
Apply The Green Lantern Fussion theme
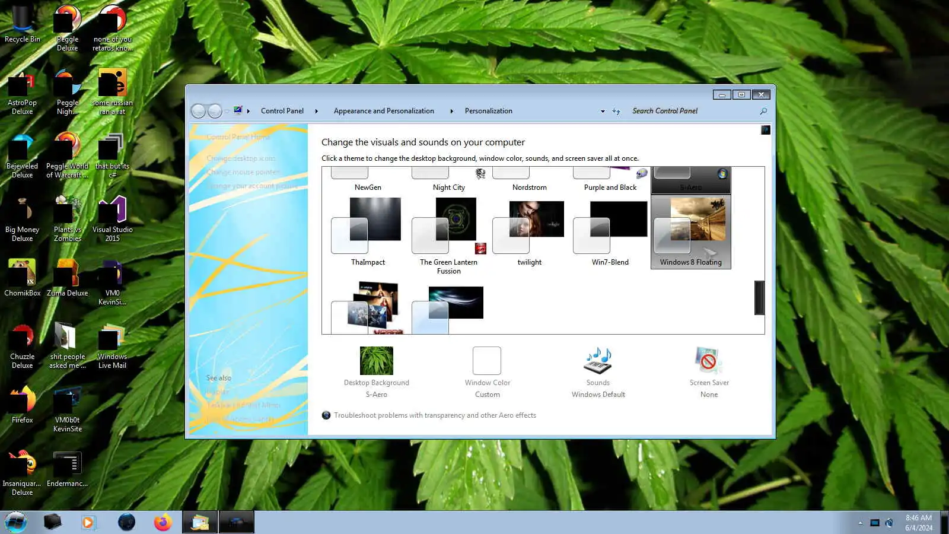coord(448,236)
